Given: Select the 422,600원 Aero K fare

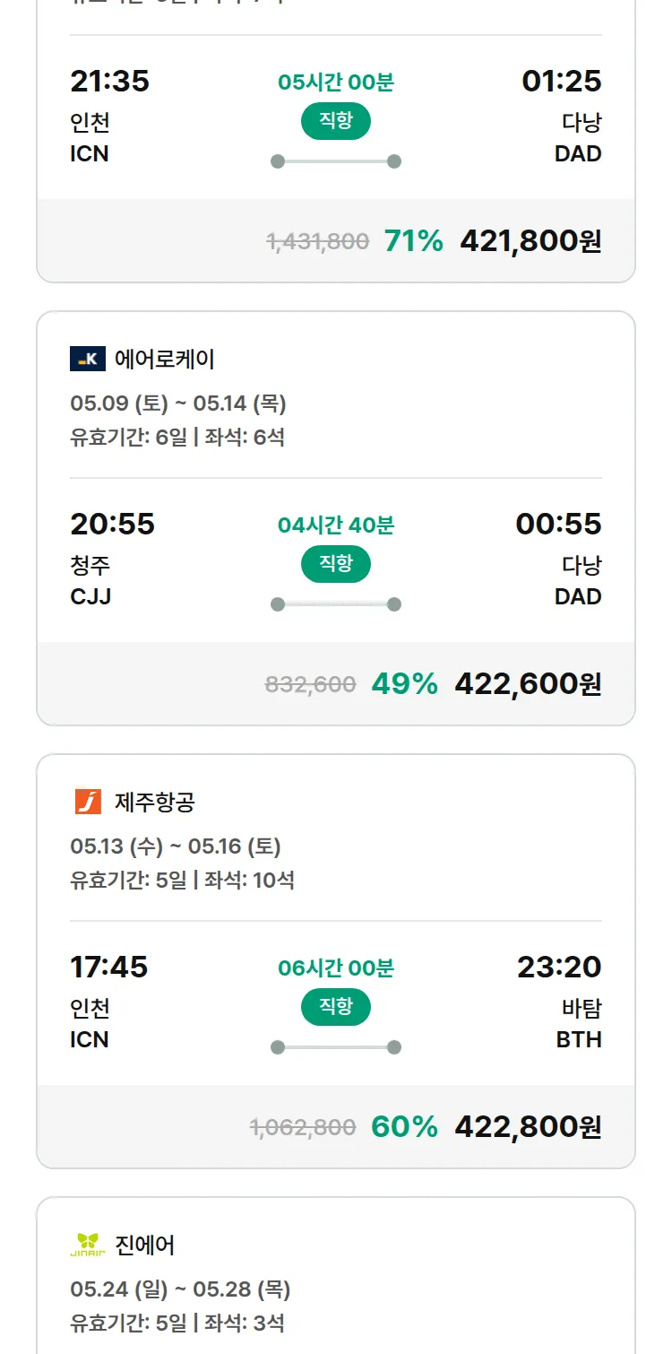Looking at the screenshot, I should coord(528,683).
